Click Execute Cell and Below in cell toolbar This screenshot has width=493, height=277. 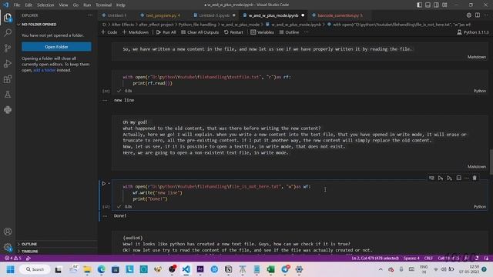(x=450, y=178)
